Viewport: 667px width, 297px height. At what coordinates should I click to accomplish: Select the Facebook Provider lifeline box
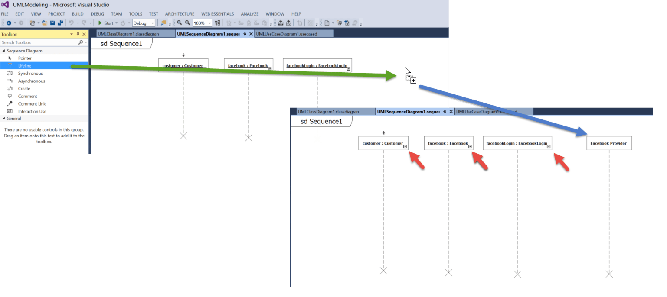click(x=609, y=143)
